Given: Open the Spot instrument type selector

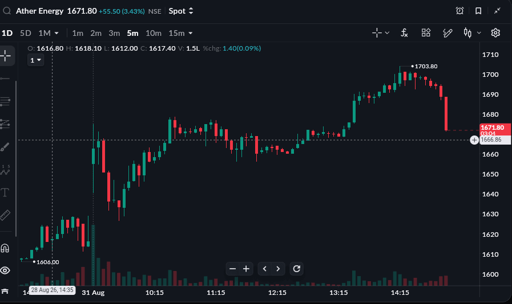Looking at the screenshot, I should pyautogui.click(x=181, y=11).
